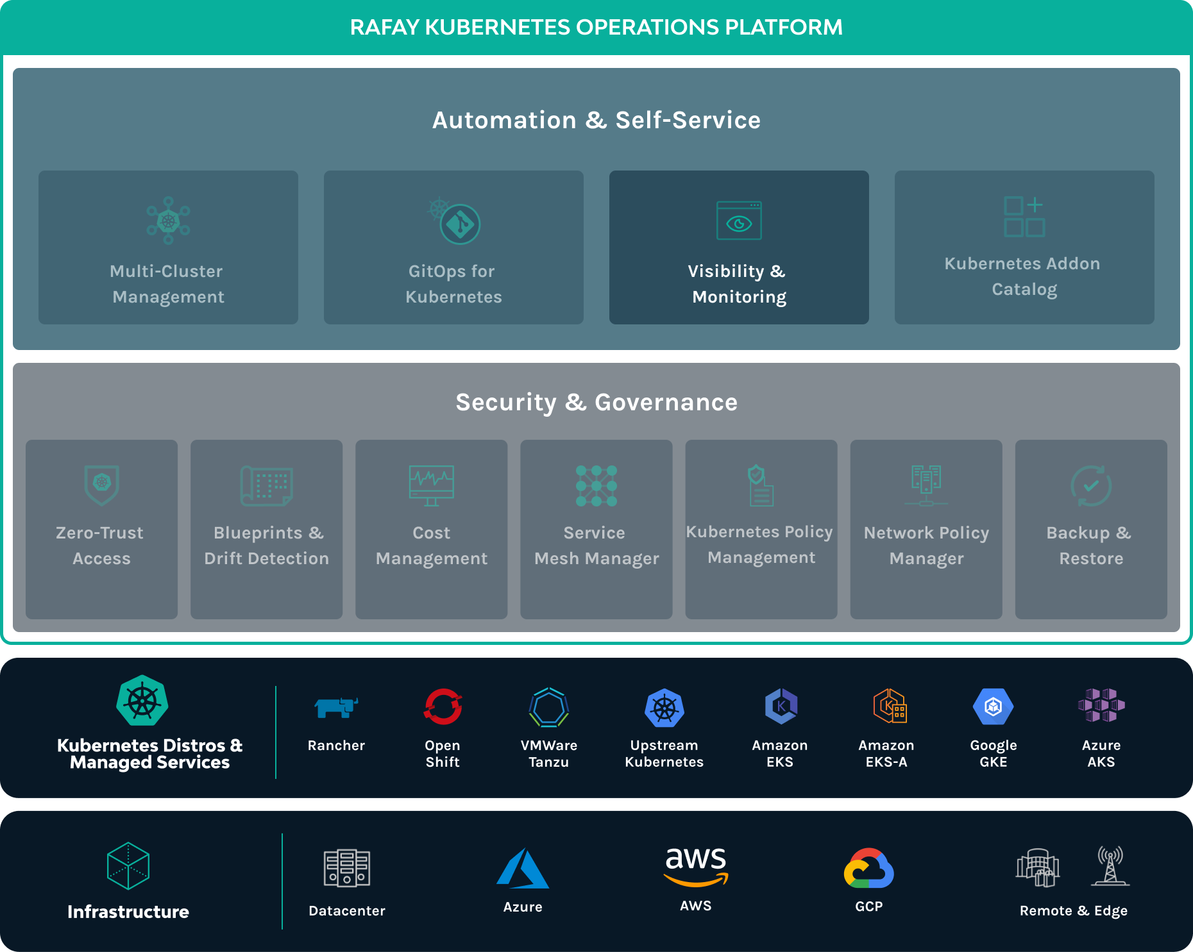Click the Cost Management label text
The image size is (1193, 952).
pyautogui.click(x=432, y=546)
